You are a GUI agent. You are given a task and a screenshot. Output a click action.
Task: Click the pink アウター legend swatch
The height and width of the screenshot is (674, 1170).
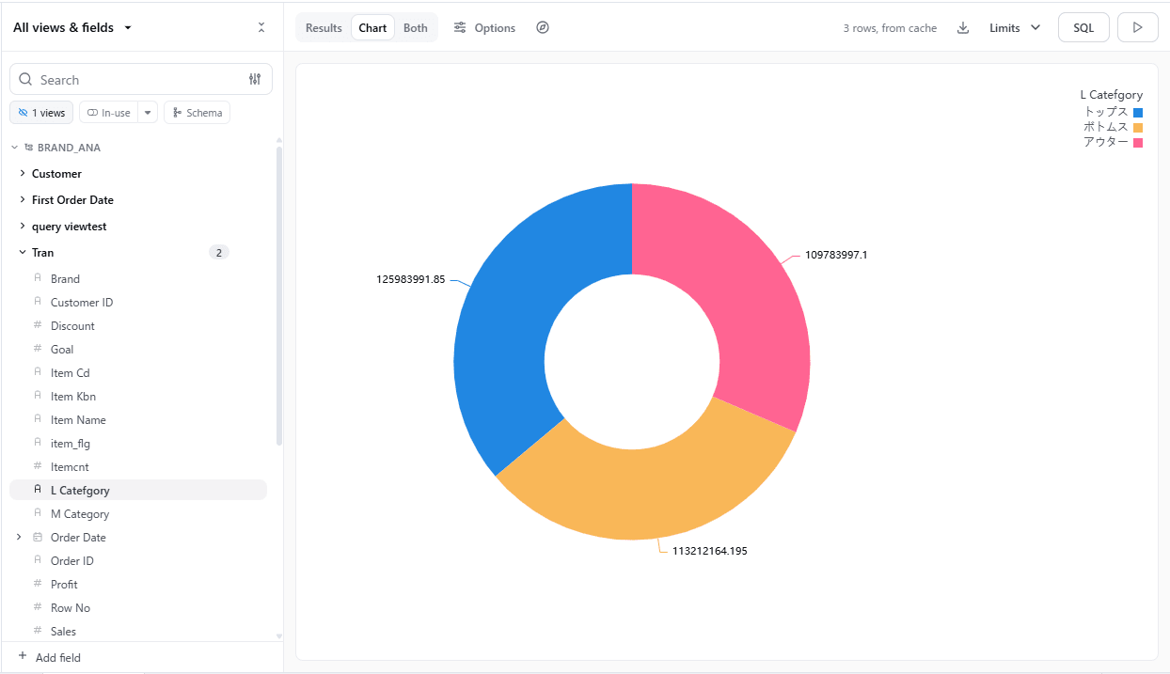(x=1138, y=143)
